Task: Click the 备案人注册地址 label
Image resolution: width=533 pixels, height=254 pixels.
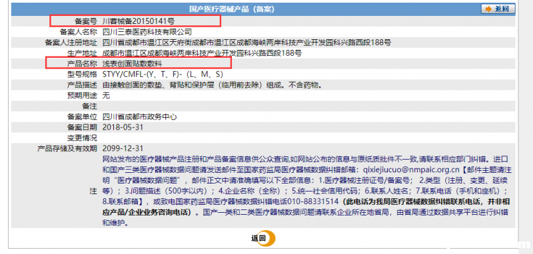Action: (x=71, y=43)
